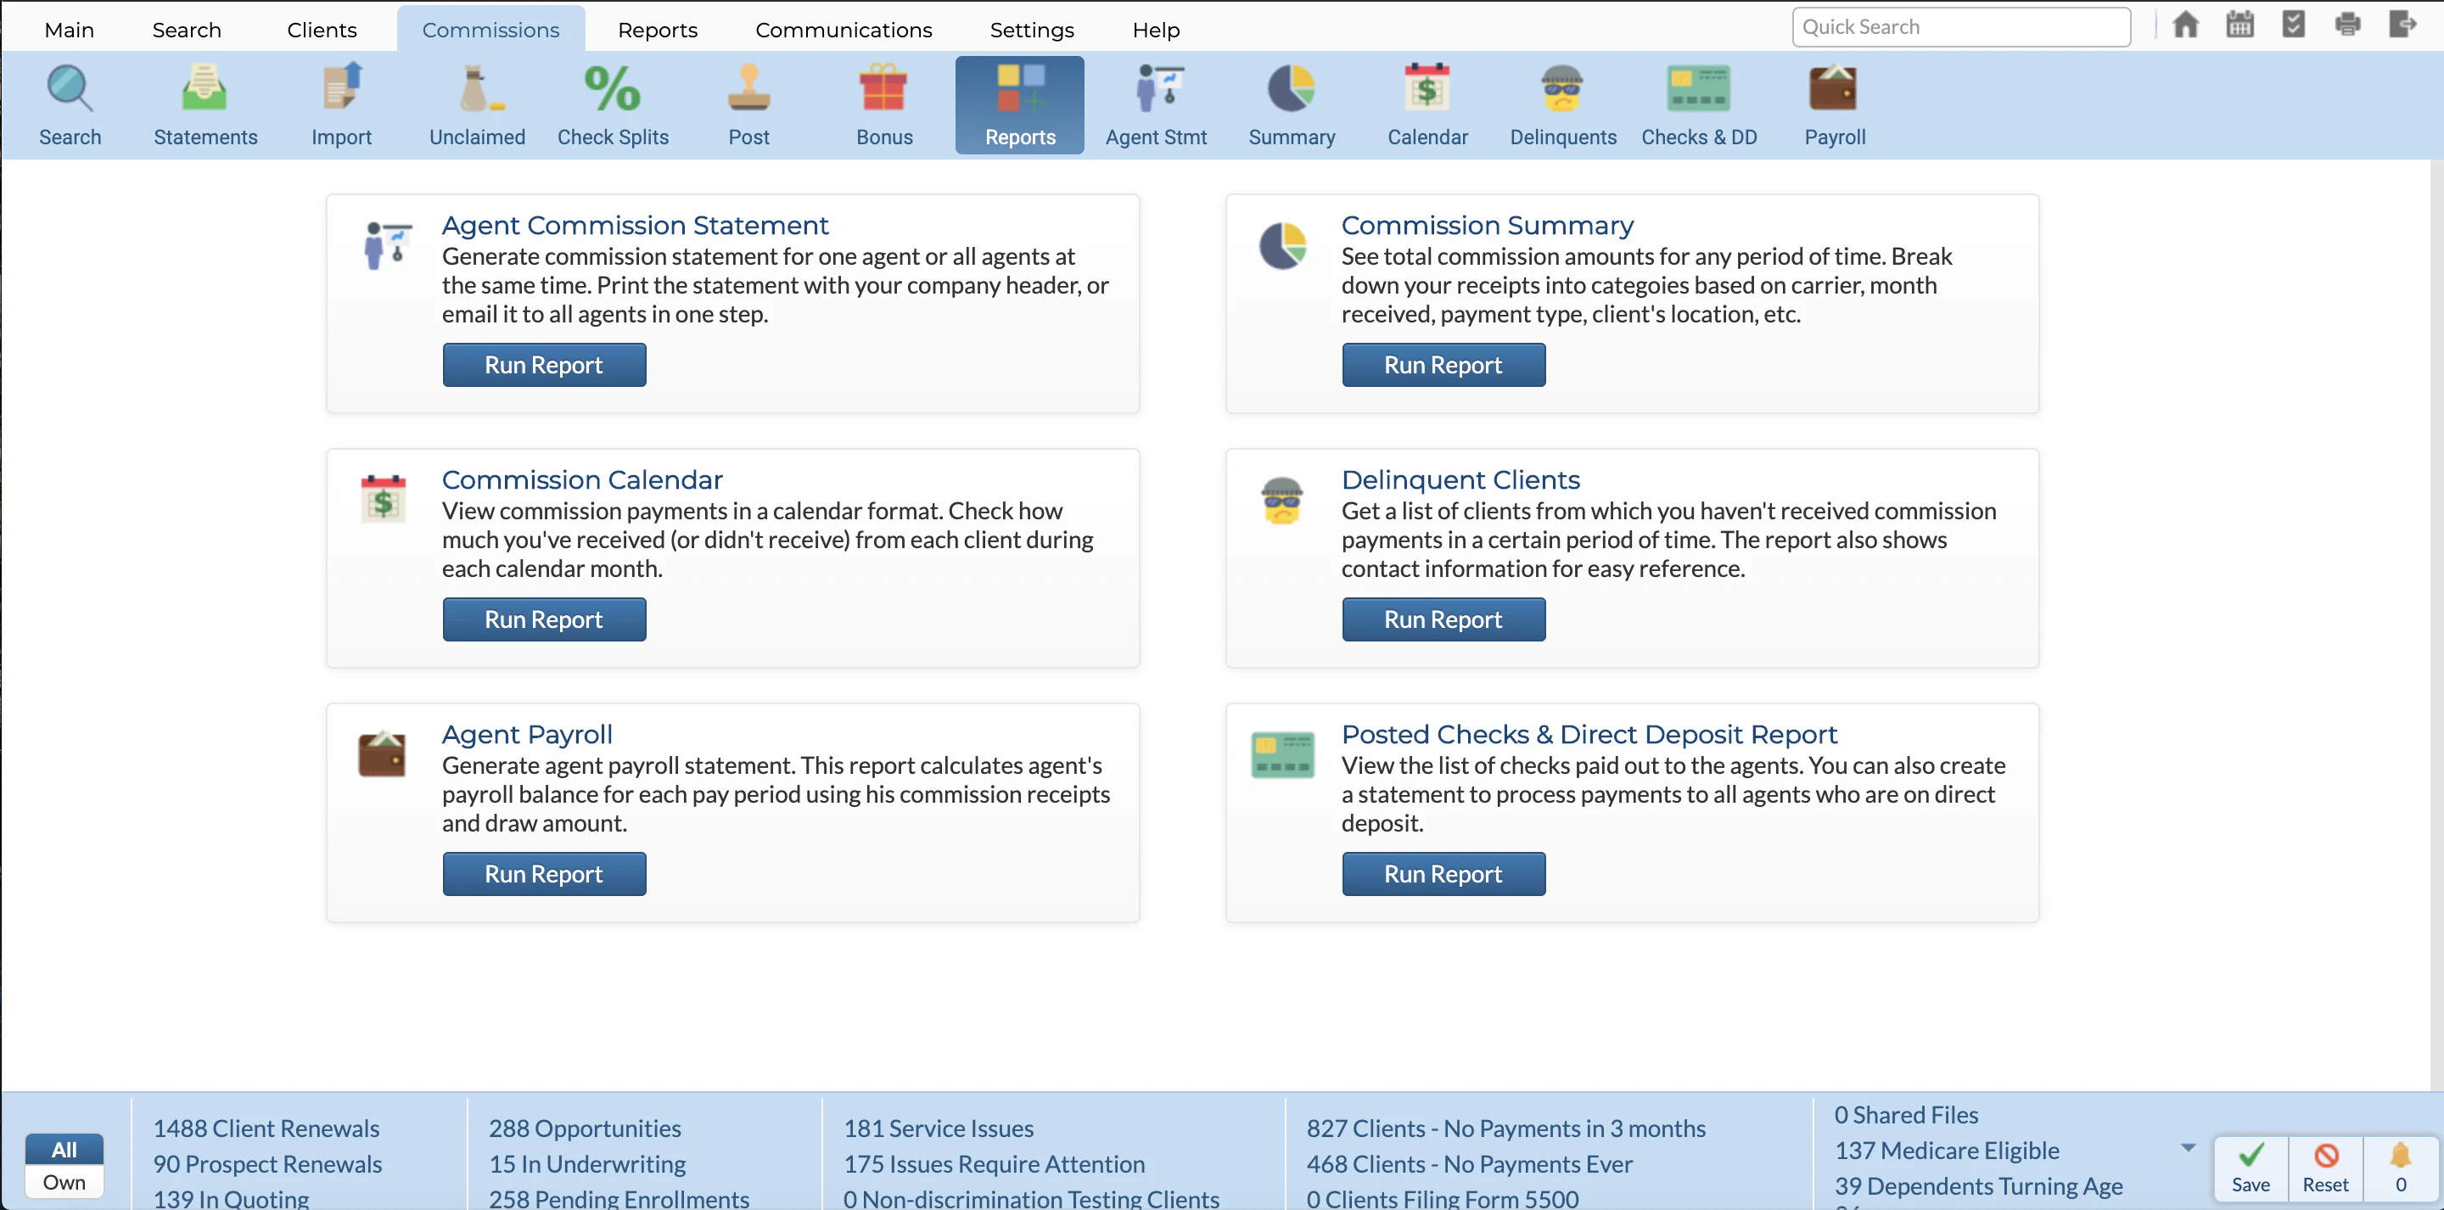Open the commission Summary tool
The width and height of the screenshot is (2444, 1210).
click(1292, 104)
